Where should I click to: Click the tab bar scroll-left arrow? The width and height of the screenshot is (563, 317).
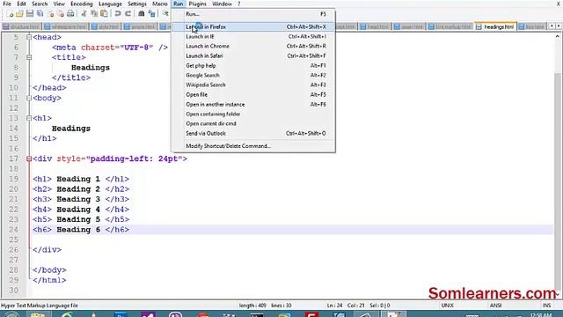[552, 26]
